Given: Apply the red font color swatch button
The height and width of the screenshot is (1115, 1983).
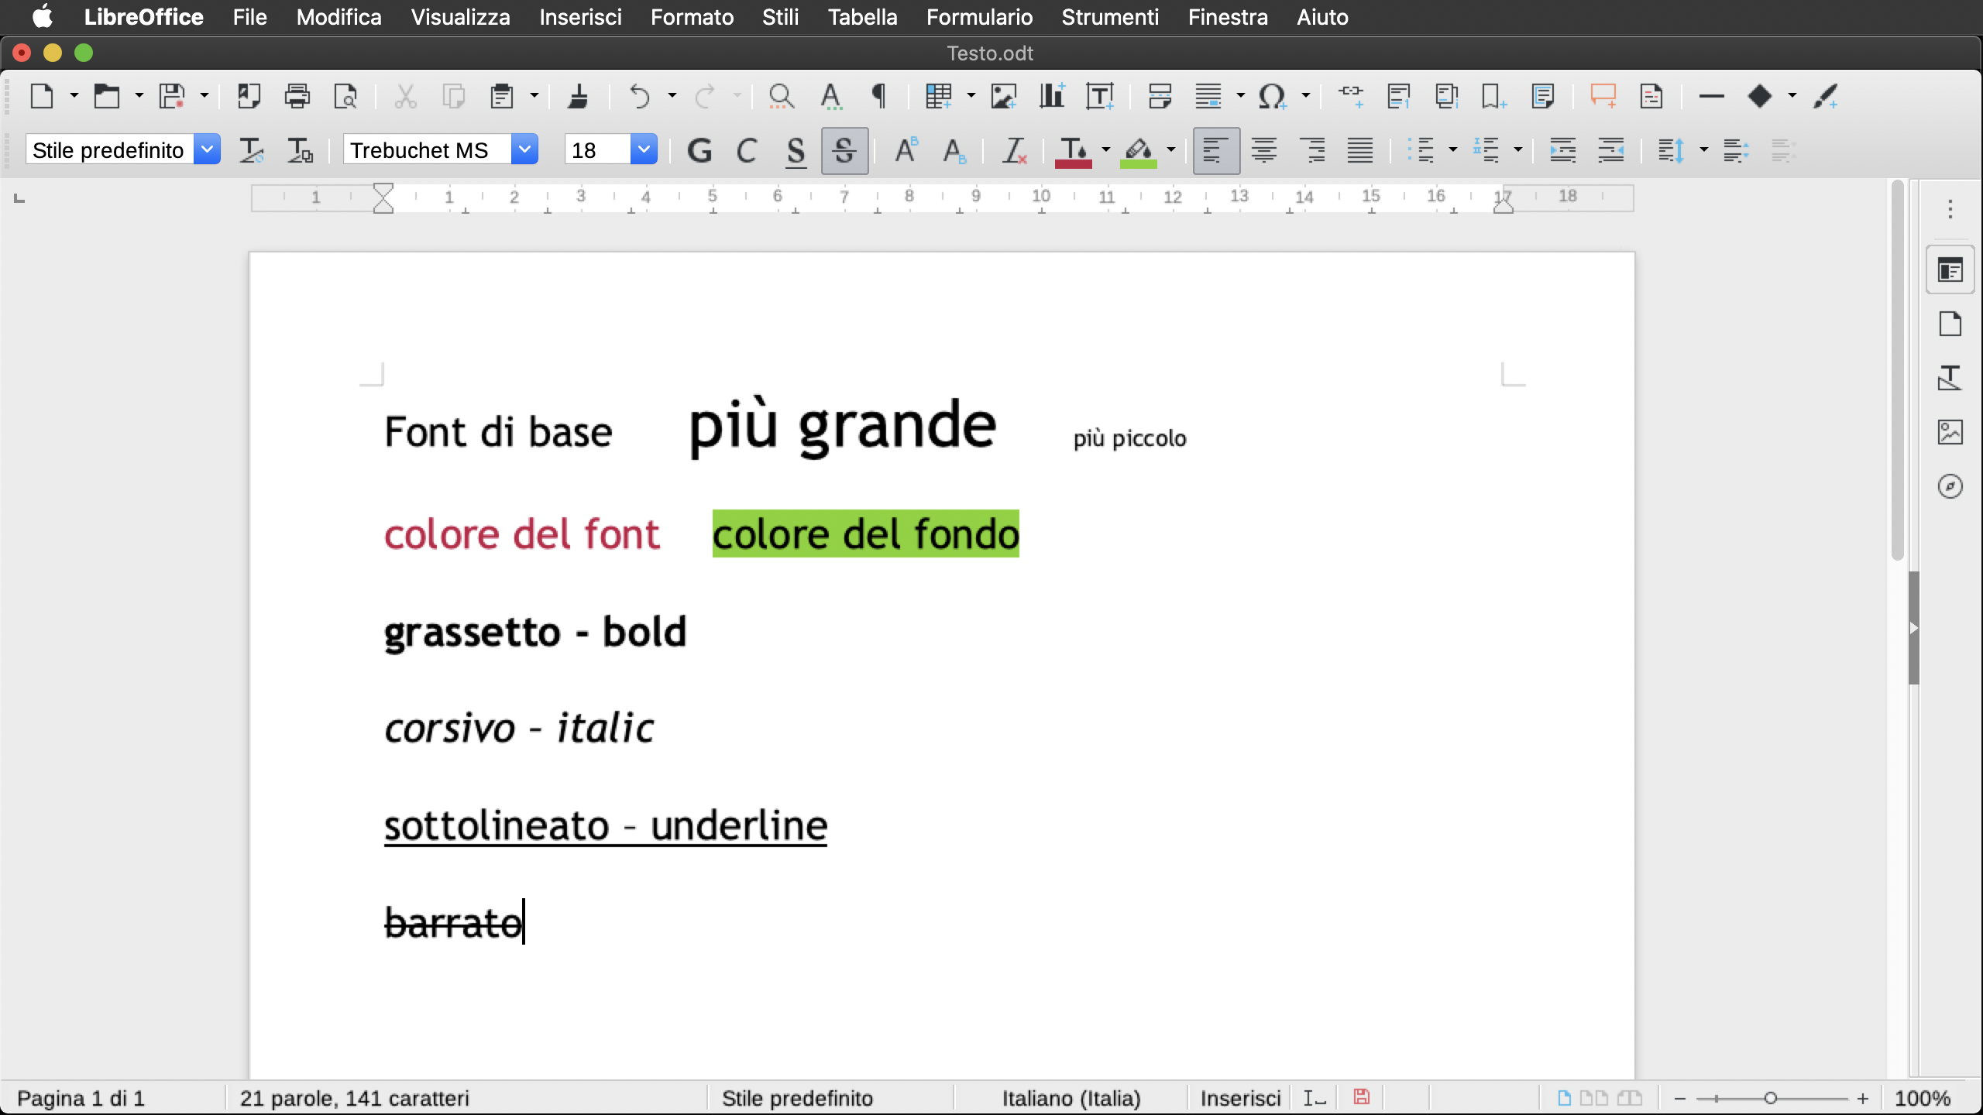Looking at the screenshot, I should 1073,150.
